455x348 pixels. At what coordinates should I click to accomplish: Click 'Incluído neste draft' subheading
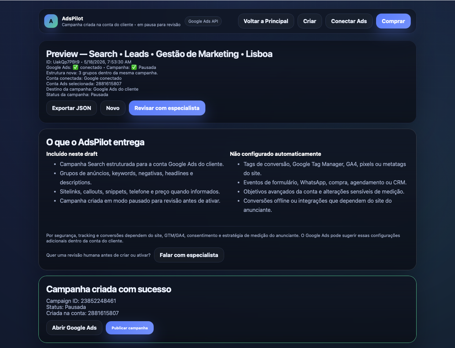[72, 154]
